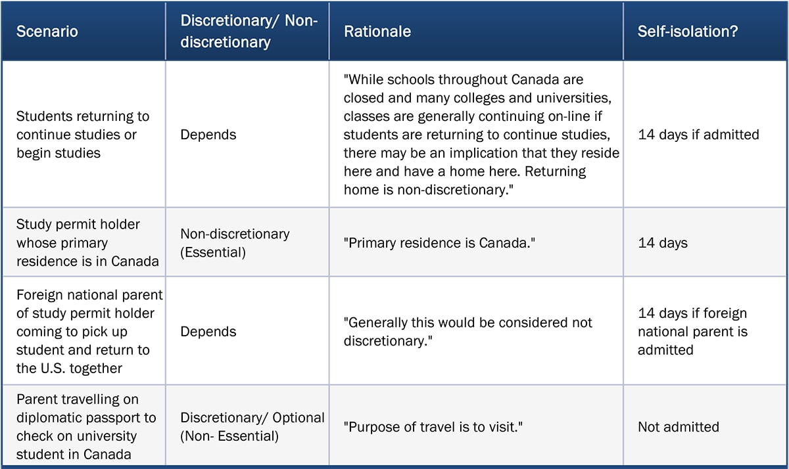
Task: Select the '14 days if admitted' cell
Action: pos(698,135)
